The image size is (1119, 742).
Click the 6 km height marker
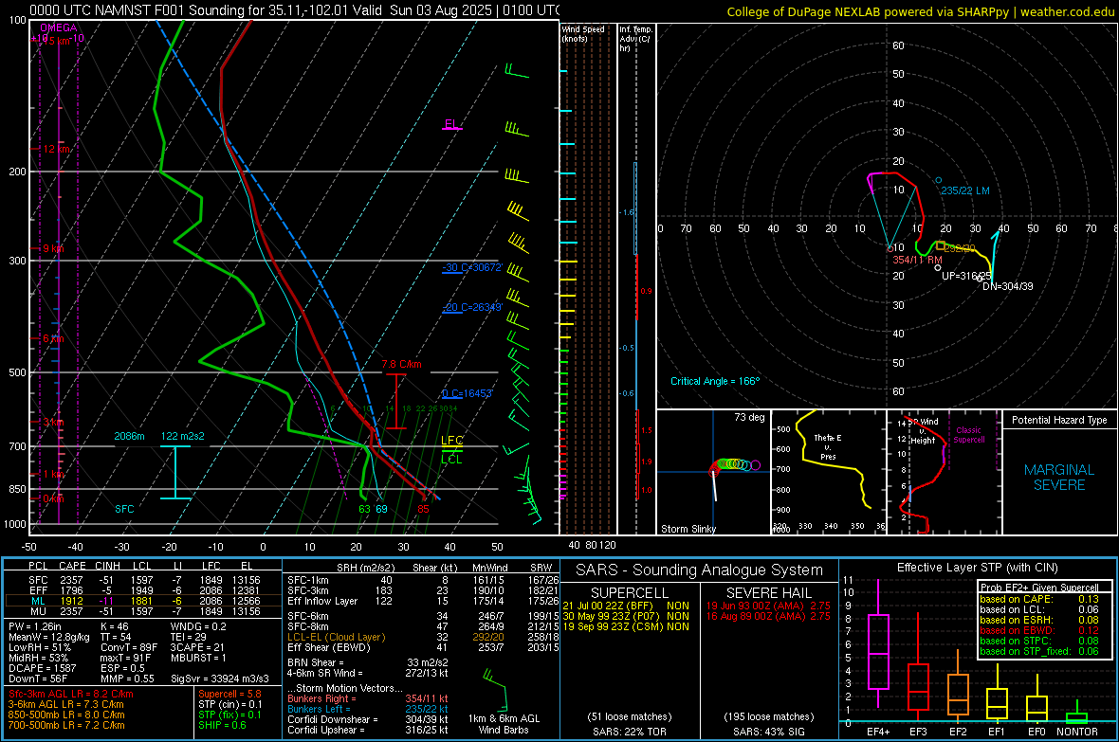coord(53,338)
